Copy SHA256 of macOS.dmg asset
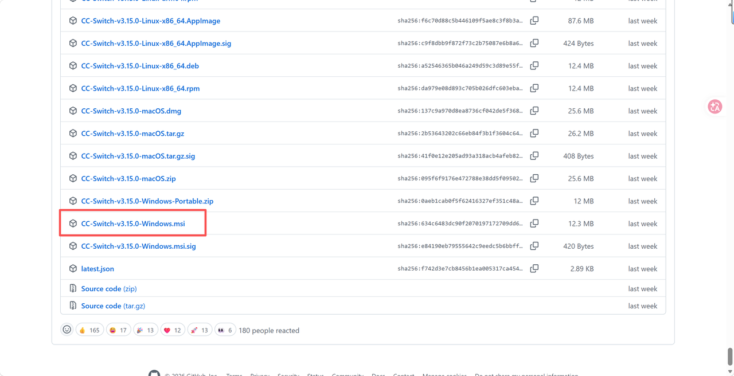 (x=534, y=111)
